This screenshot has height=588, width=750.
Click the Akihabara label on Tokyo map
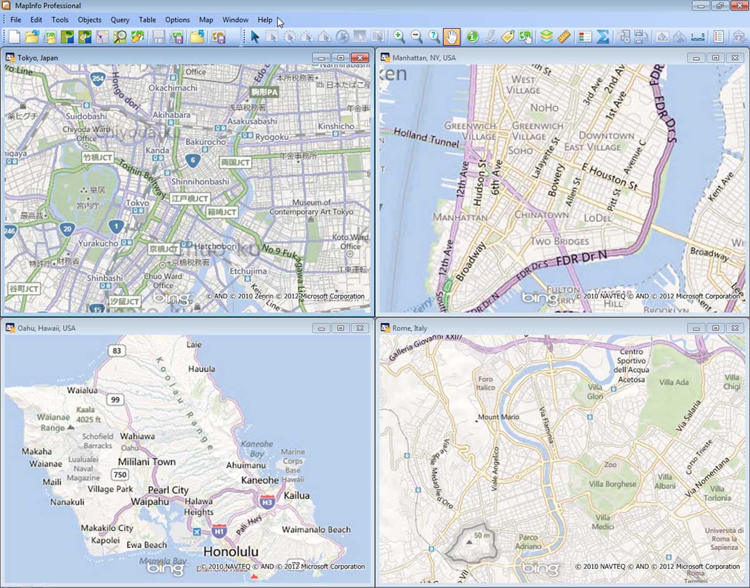pyautogui.click(x=172, y=115)
